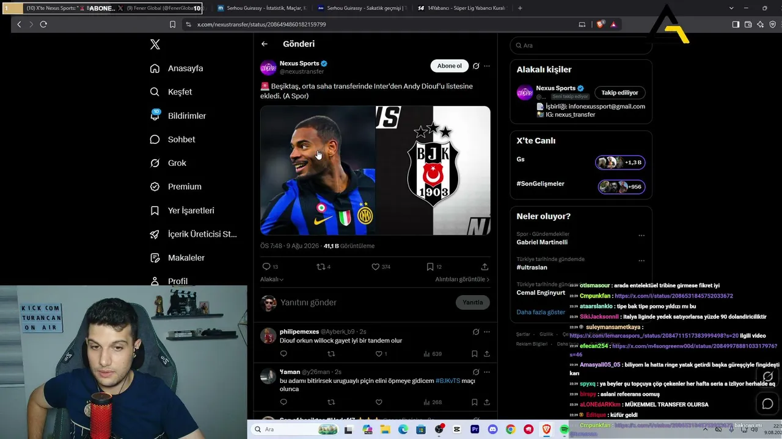Viewport: 782px width, 439px height.
Task: Click the Takip ediliyor following button
Action: [619, 93]
